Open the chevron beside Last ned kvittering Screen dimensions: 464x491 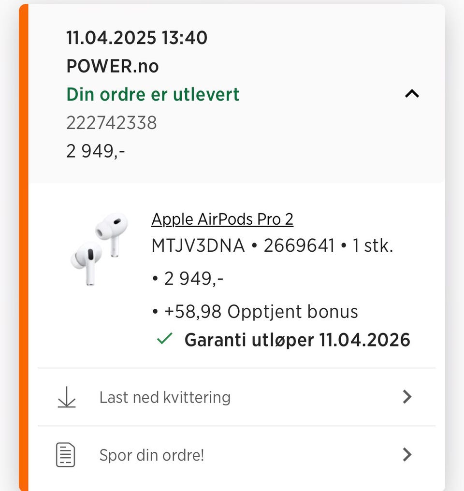tap(407, 397)
